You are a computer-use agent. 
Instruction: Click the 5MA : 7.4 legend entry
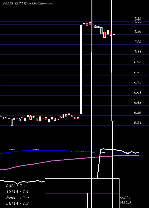tap(16, 186)
